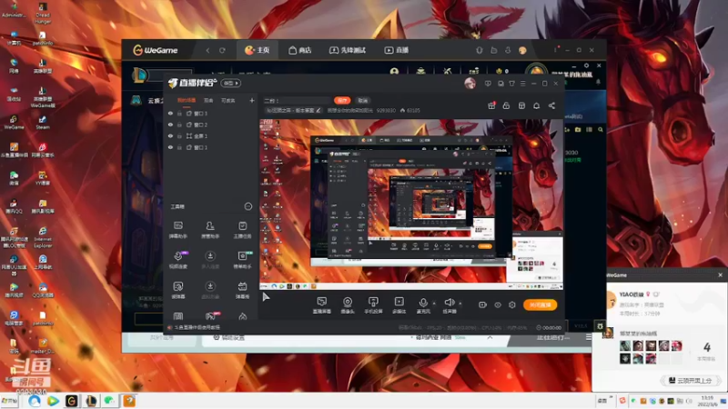
Task: Open the hammer crafting icon in the League client
Action: pyautogui.click(x=447, y=72)
